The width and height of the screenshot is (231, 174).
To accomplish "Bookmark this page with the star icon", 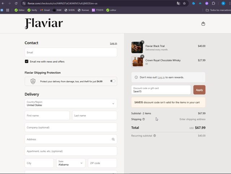I will tap(184, 3).
